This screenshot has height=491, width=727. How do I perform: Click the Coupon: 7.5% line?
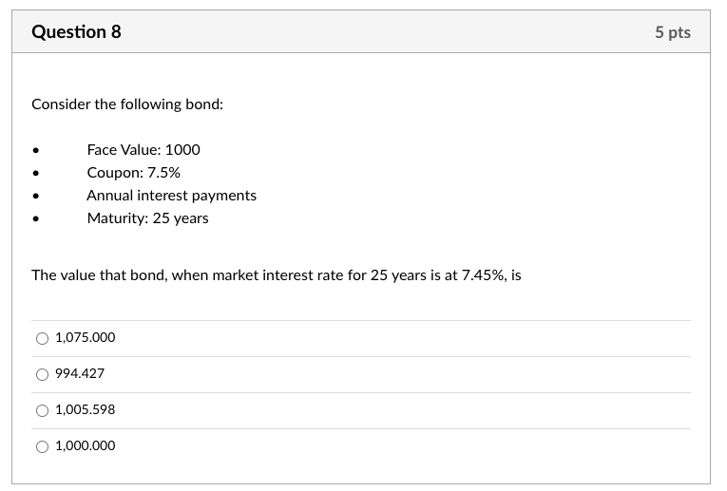coord(134,172)
